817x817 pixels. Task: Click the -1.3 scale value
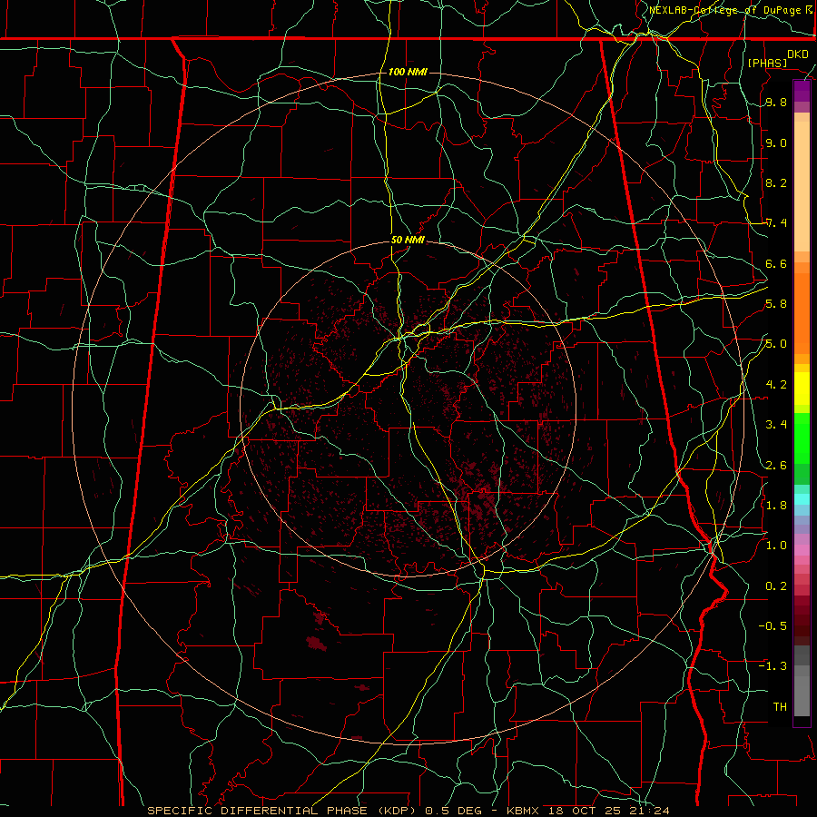coord(773,666)
